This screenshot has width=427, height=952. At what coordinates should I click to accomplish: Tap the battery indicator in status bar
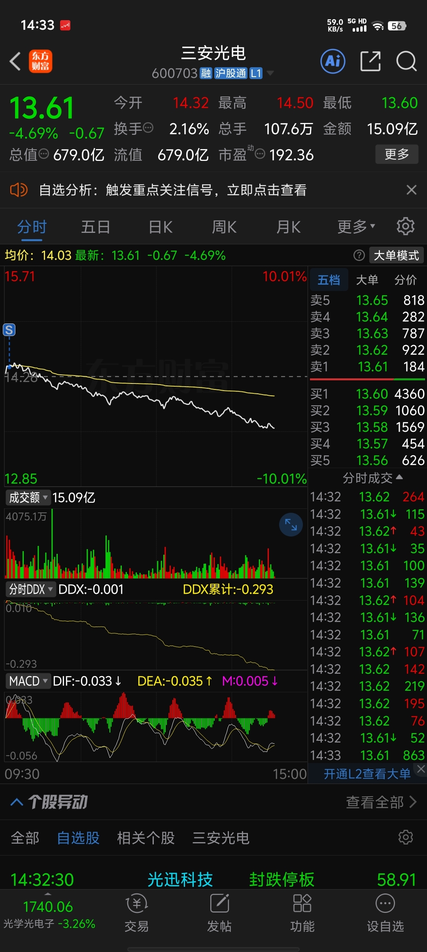(397, 26)
